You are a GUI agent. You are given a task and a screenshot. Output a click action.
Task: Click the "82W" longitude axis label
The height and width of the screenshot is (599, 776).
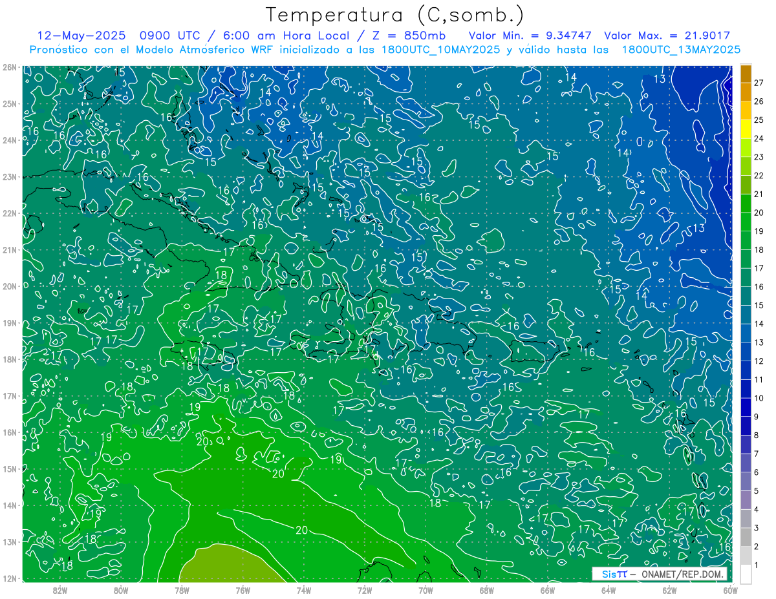60,591
